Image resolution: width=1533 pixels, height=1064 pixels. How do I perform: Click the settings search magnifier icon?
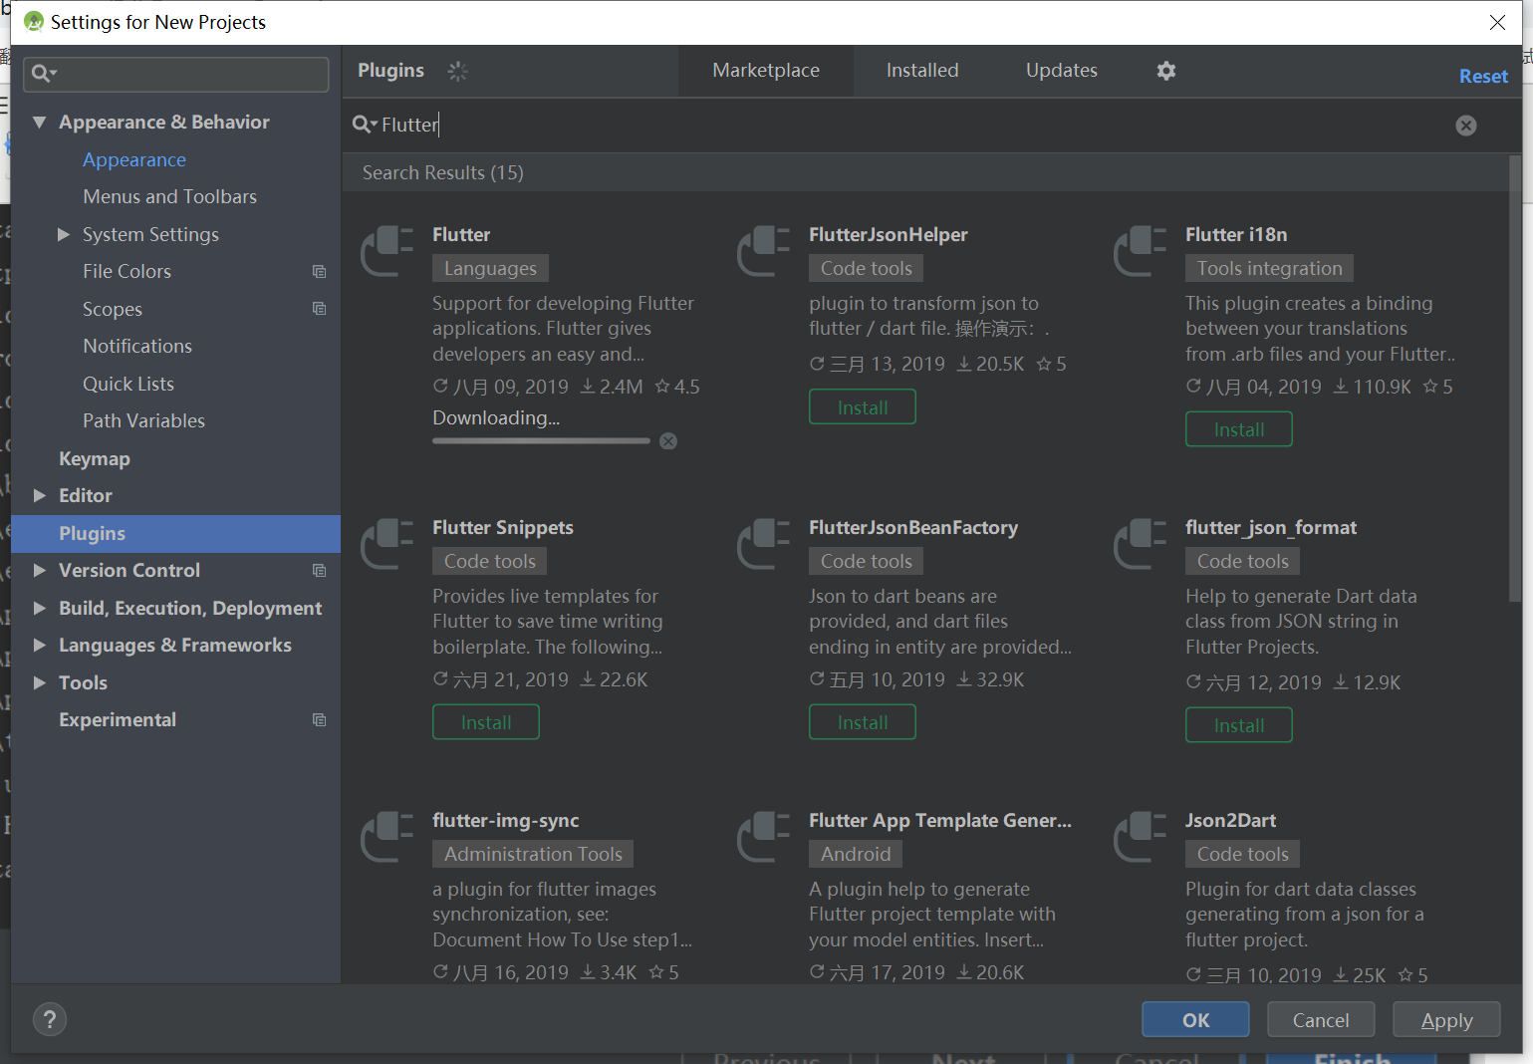click(x=44, y=74)
